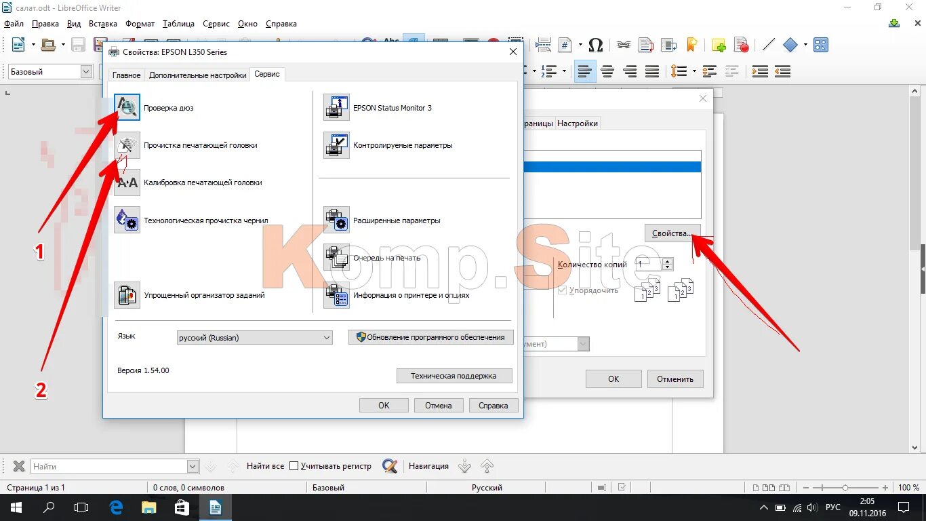Screen dimensions: 926x521
Task: Click the Insert field (#) icon
Action: click(x=565, y=45)
